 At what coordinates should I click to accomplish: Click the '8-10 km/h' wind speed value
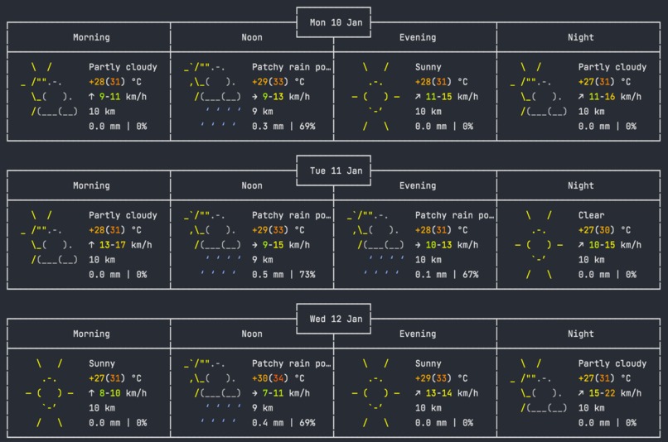123,393
